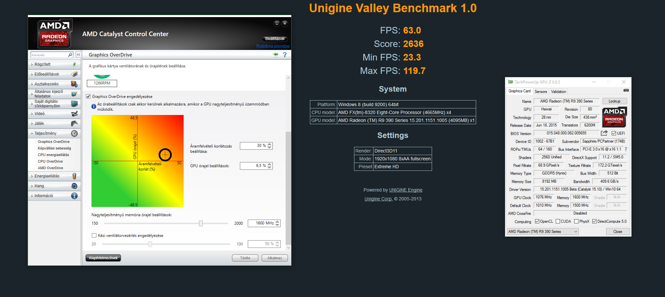Click the Saját digitális síkképernyőim monitor icon
The width and height of the screenshot is (665, 297).
point(75,104)
